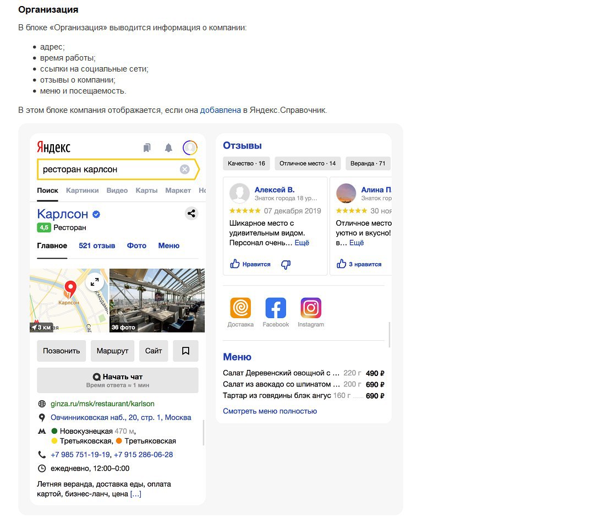Click the Овчинниковская наб. address link
Screen dimensions: 598x518
[x=121, y=418]
